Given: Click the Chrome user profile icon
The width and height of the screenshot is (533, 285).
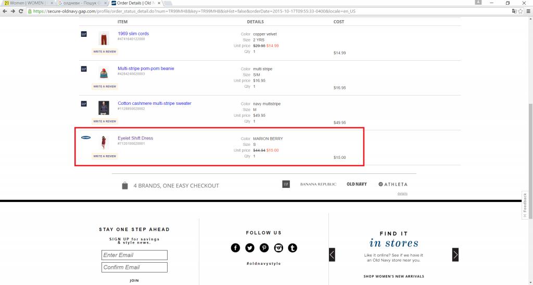Looking at the screenshot, I should (478, 3).
